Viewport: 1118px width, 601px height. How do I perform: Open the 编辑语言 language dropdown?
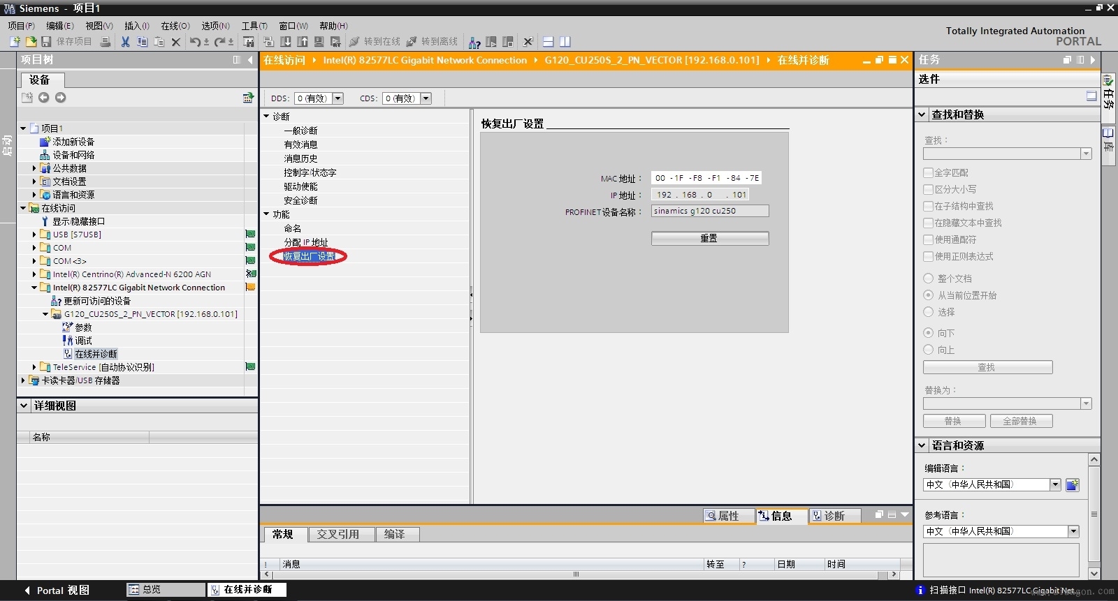click(1055, 484)
